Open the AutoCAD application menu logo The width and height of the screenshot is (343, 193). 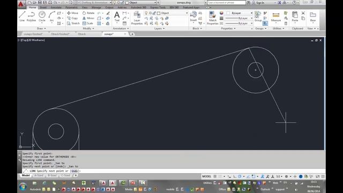point(21,4)
